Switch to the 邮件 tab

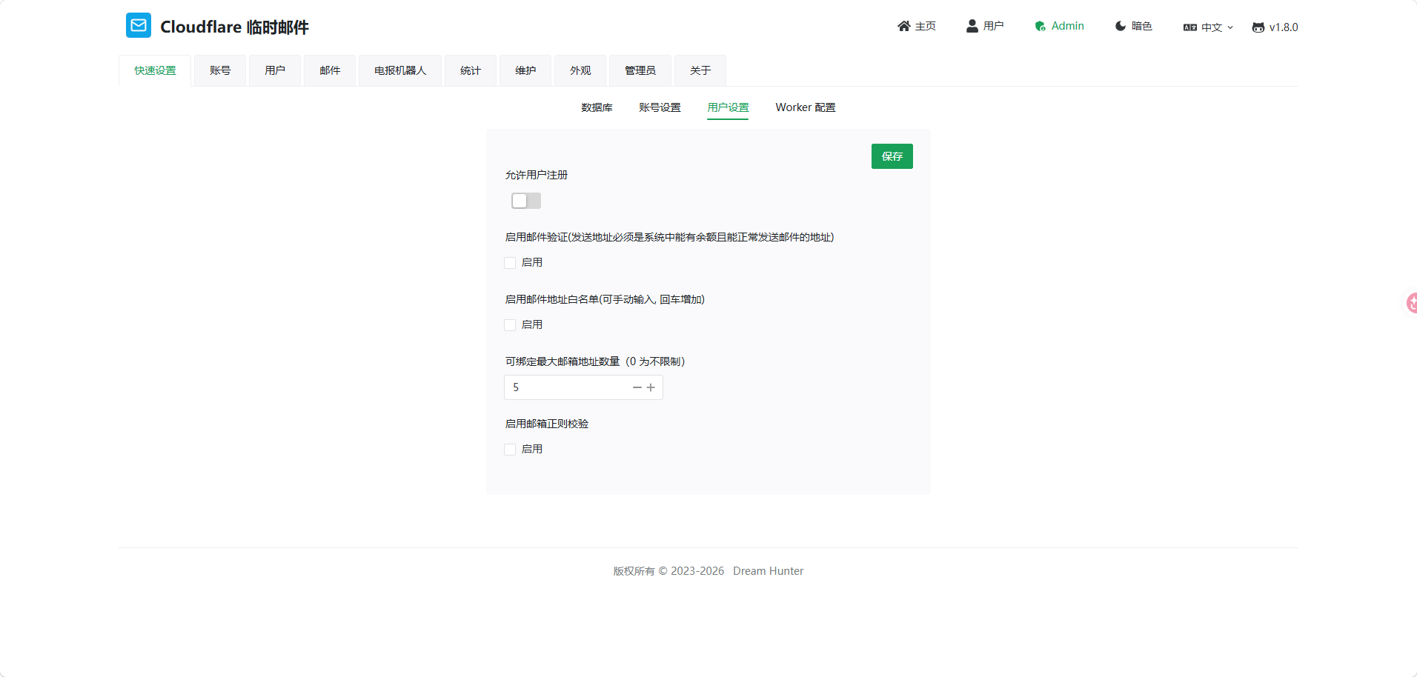click(x=330, y=70)
